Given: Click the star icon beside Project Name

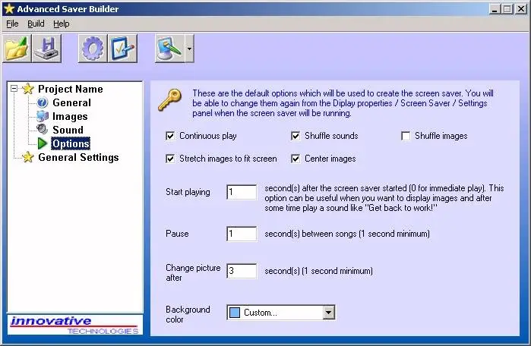Looking at the screenshot, I should tap(28, 89).
